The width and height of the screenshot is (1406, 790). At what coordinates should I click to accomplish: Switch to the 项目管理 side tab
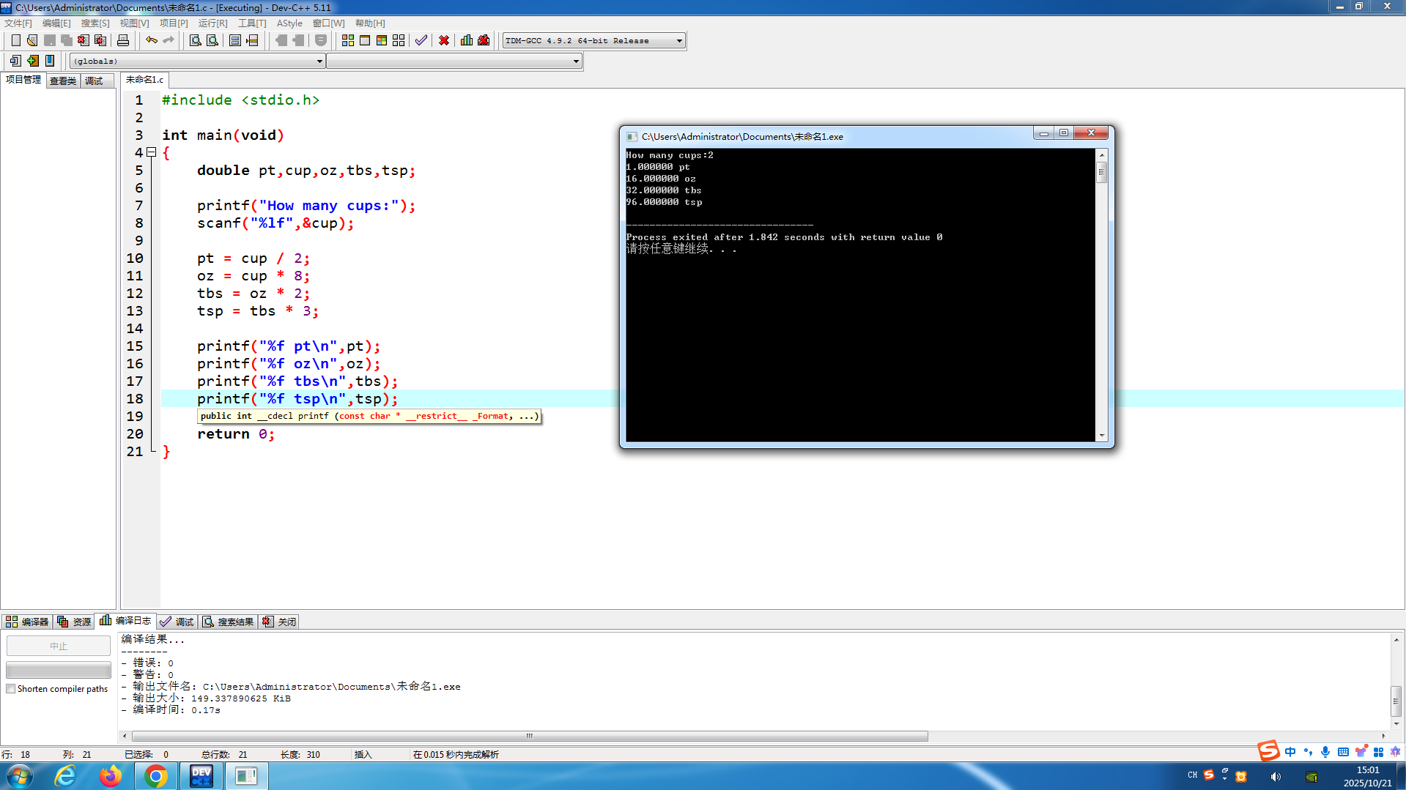(x=23, y=80)
